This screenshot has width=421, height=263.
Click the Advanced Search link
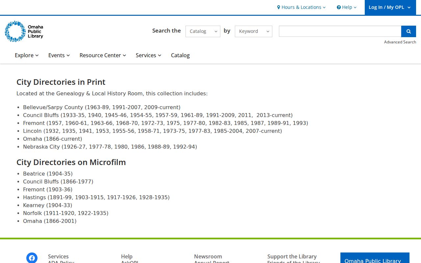400,42
